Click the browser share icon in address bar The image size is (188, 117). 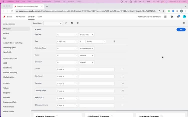159,11
